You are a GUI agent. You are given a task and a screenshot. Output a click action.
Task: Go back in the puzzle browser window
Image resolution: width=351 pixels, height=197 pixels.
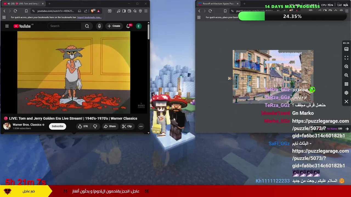click(199, 11)
